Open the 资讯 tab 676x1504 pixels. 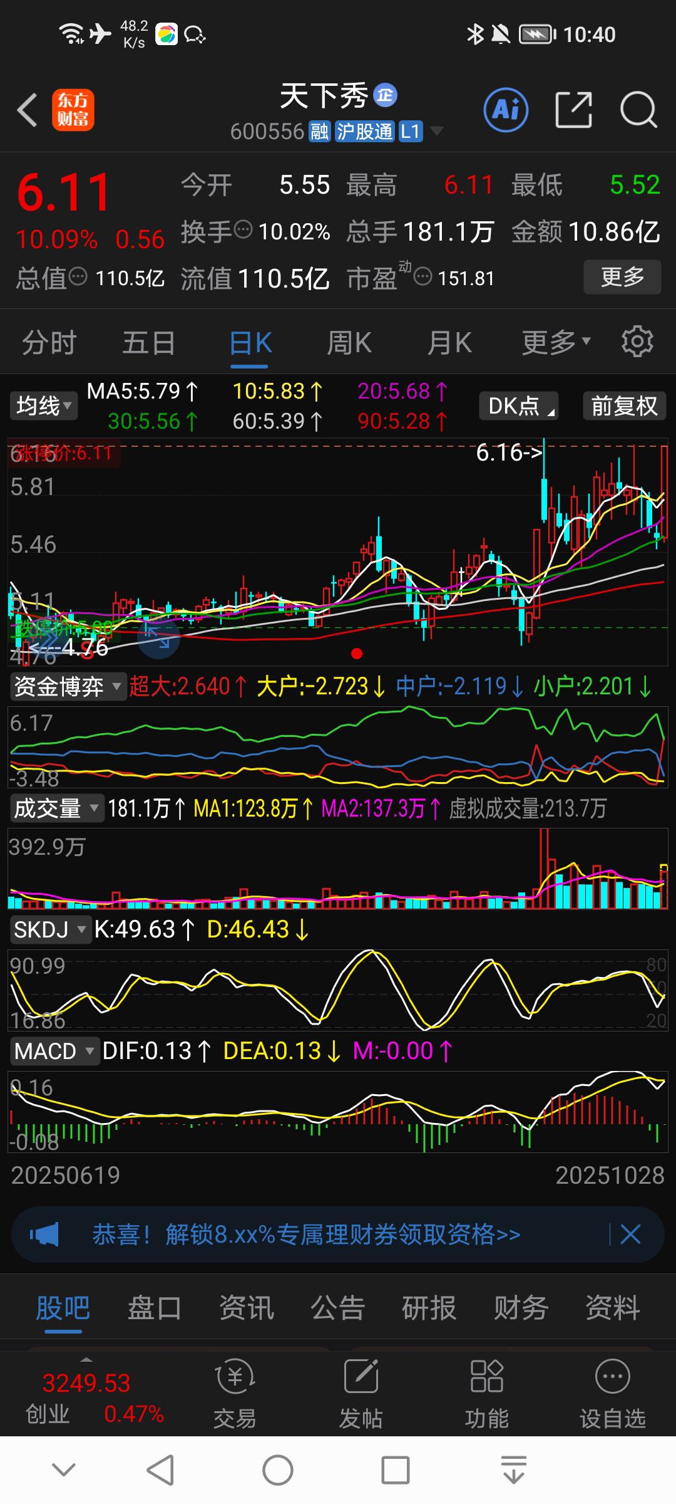(x=247, y=1308)
